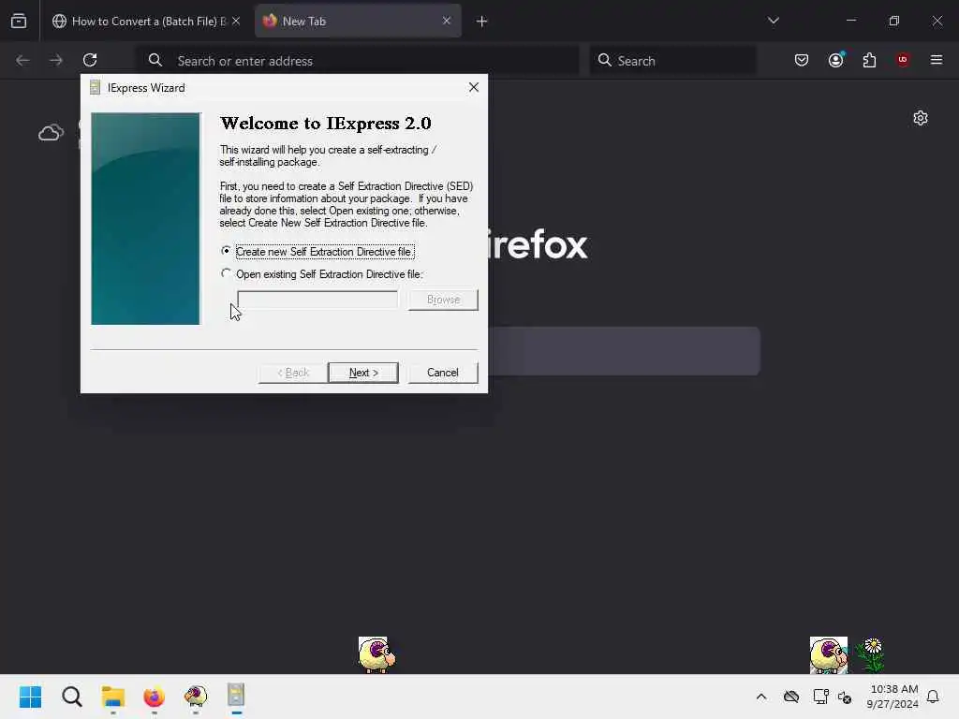
Task: Click the Firefox address bar
Action: pos(357,61)
